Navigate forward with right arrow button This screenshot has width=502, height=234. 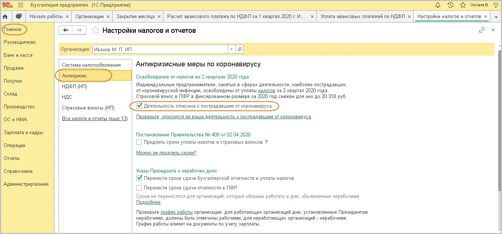(x=79, y=30)
